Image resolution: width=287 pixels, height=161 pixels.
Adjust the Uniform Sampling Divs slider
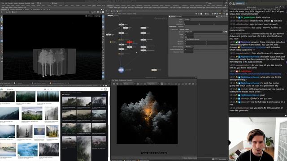click(210, 49)
